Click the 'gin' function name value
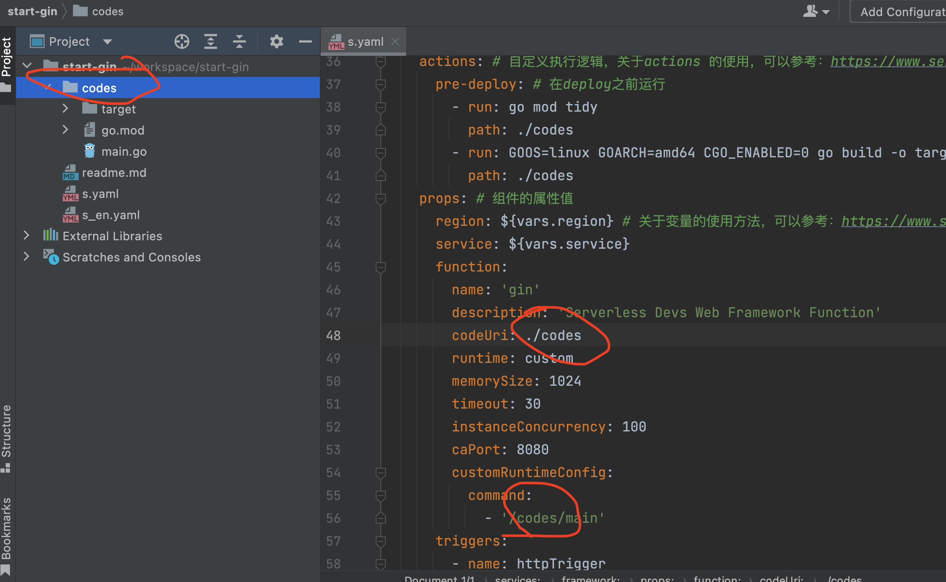 tap(520, 290)
